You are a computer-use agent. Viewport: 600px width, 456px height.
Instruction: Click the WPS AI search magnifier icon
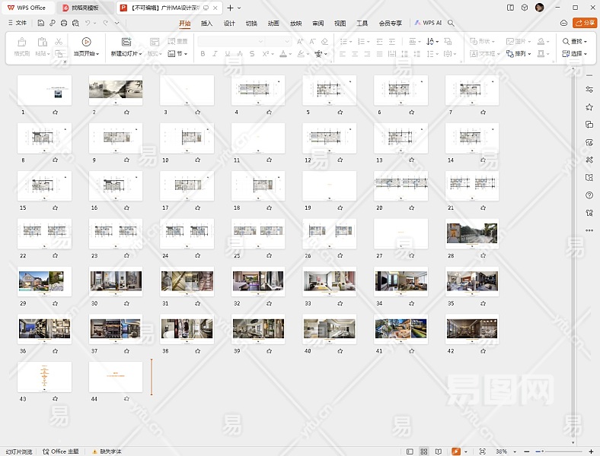[452, 24]
